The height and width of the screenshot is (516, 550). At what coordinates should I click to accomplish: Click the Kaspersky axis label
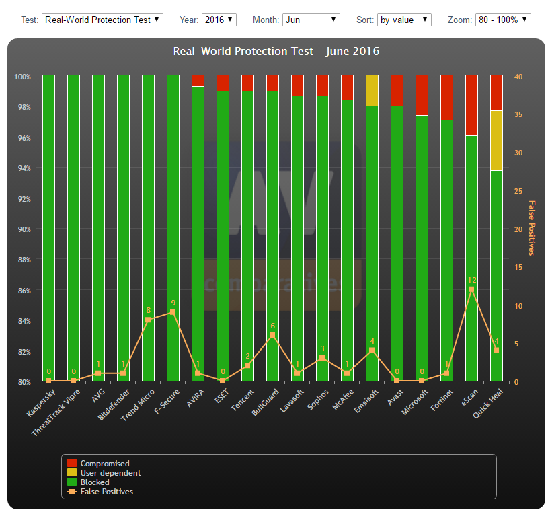pyautogui.click(x=41, y=403)
